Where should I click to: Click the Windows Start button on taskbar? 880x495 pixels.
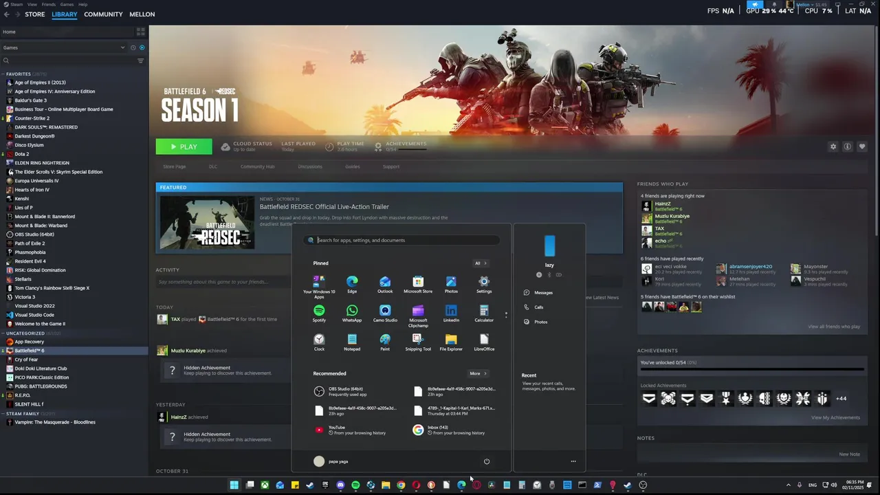(x=234, y=485)
